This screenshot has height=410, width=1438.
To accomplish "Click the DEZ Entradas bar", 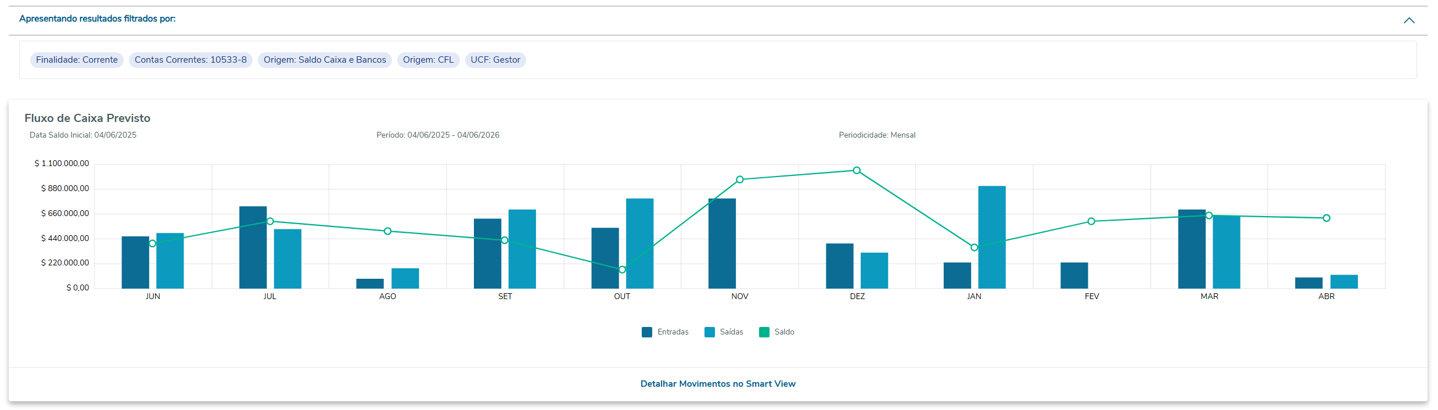I will click(x=840, y=266).
